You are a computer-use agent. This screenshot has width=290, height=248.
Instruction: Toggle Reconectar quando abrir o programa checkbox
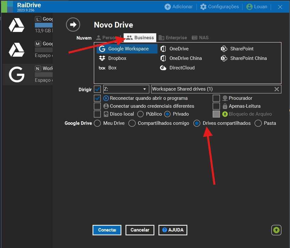click(x=97, y=98)
